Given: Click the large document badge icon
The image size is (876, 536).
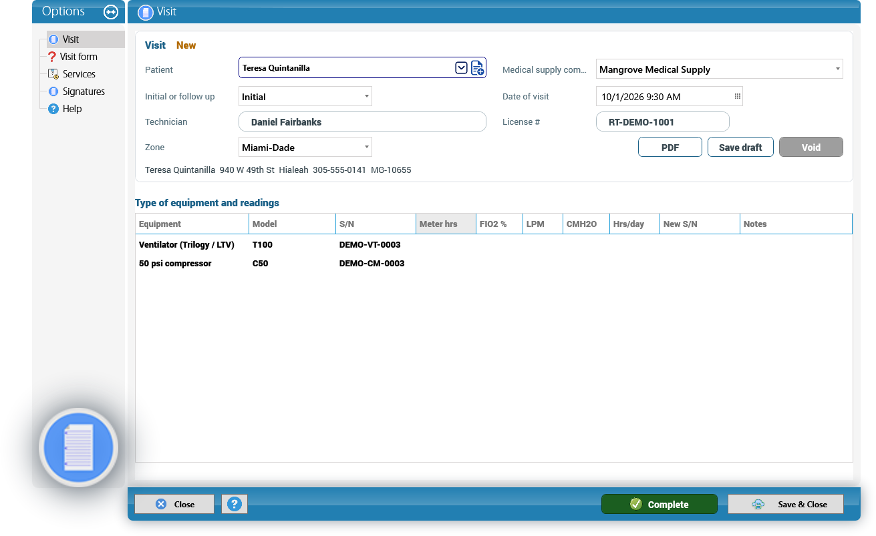Looking at the screenshot, I should [79, 448].
